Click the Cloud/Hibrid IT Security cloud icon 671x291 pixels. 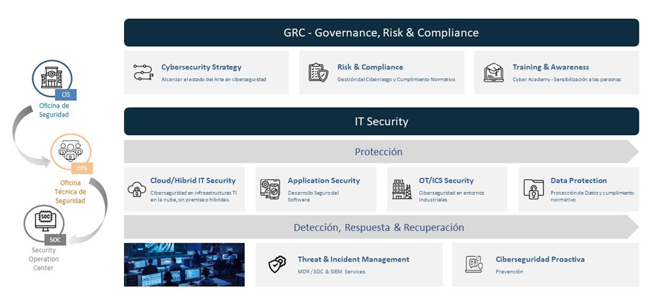(x=137, y=189)
